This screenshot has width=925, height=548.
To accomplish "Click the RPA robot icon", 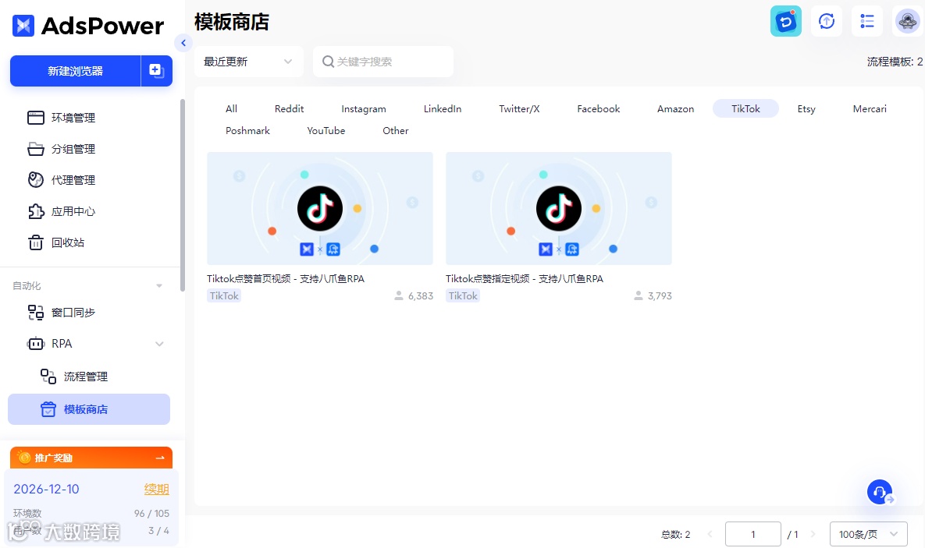I will click(35, 344).
